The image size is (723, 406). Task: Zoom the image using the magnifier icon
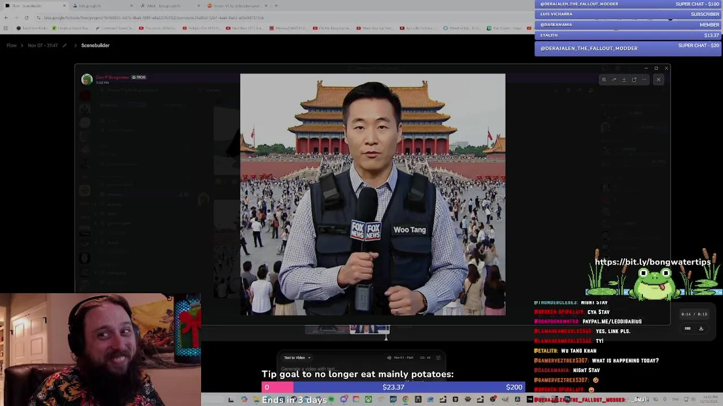coord(604,80)
